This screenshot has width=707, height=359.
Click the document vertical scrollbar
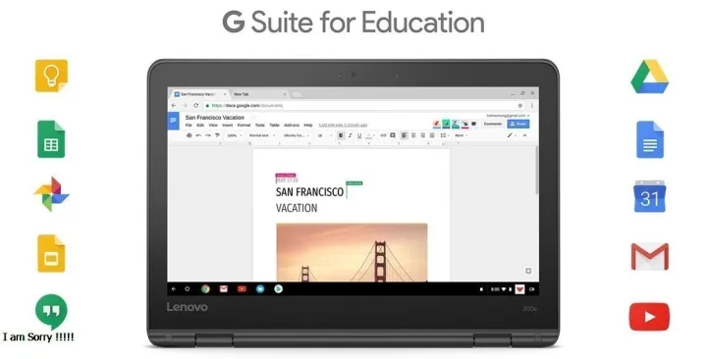click(x=536, y=171)
